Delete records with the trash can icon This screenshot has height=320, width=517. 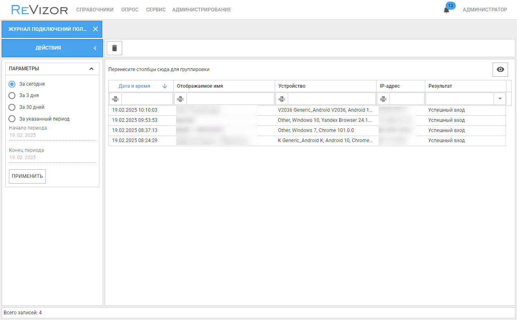click(114, 48)
